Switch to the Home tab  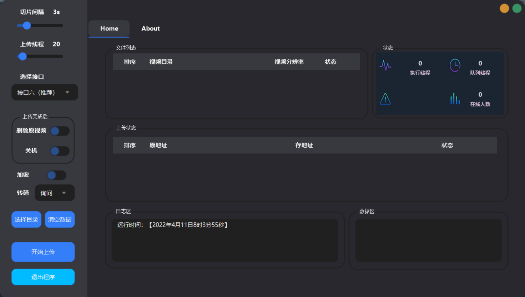pos(109,29)
